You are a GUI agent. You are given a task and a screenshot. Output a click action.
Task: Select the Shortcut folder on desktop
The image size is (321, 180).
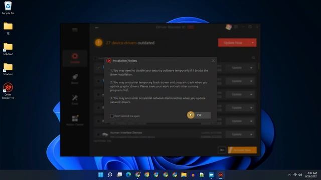pos(8,69)
